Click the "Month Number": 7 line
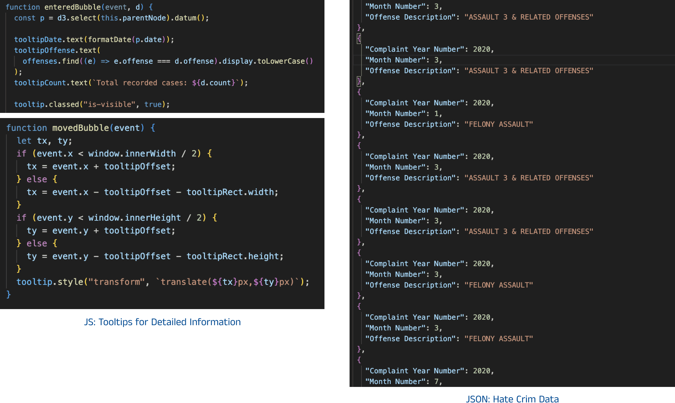Viewport: 675px width, 403px height. [x=404, y=381]
